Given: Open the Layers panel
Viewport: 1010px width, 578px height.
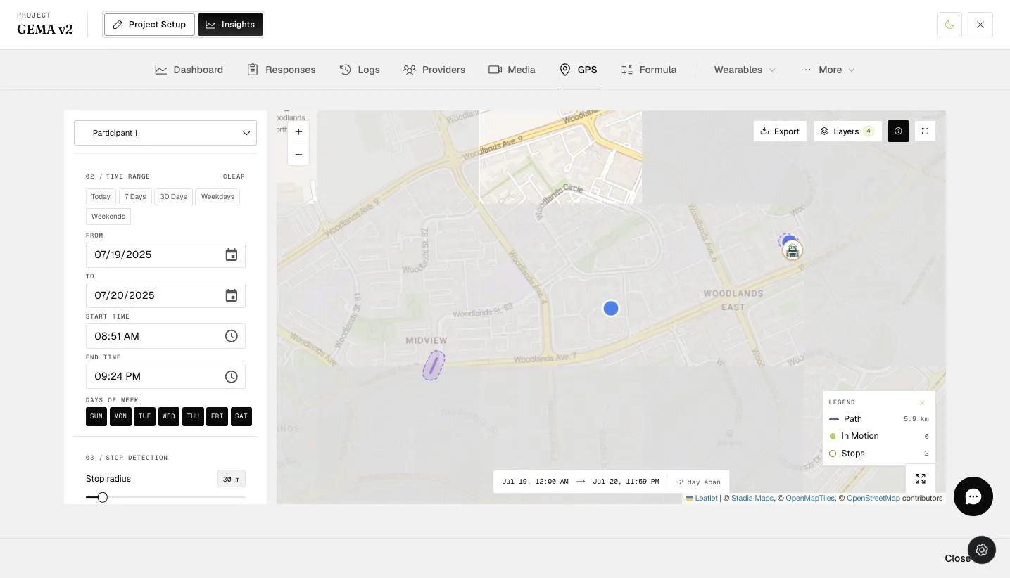Looking at the screenshot, I should [847, 131].
